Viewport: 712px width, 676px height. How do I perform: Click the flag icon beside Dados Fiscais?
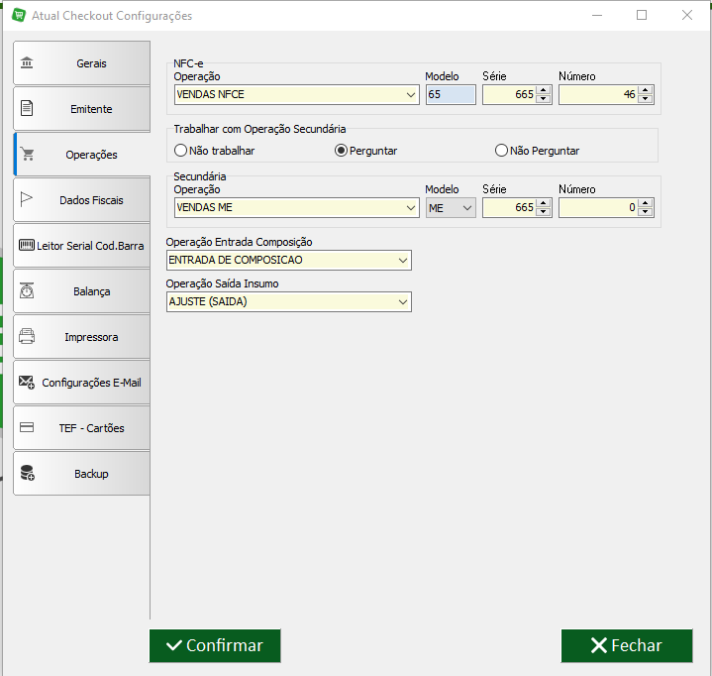[27, 199]
